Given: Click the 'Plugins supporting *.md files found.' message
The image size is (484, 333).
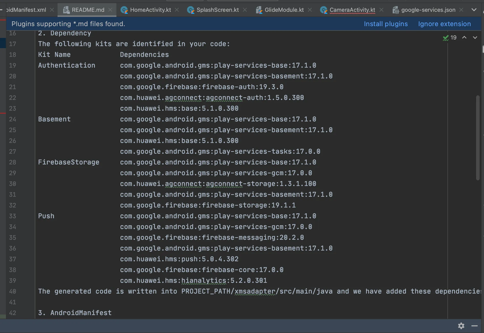Looking at the screenshot, I should [68, 24].
